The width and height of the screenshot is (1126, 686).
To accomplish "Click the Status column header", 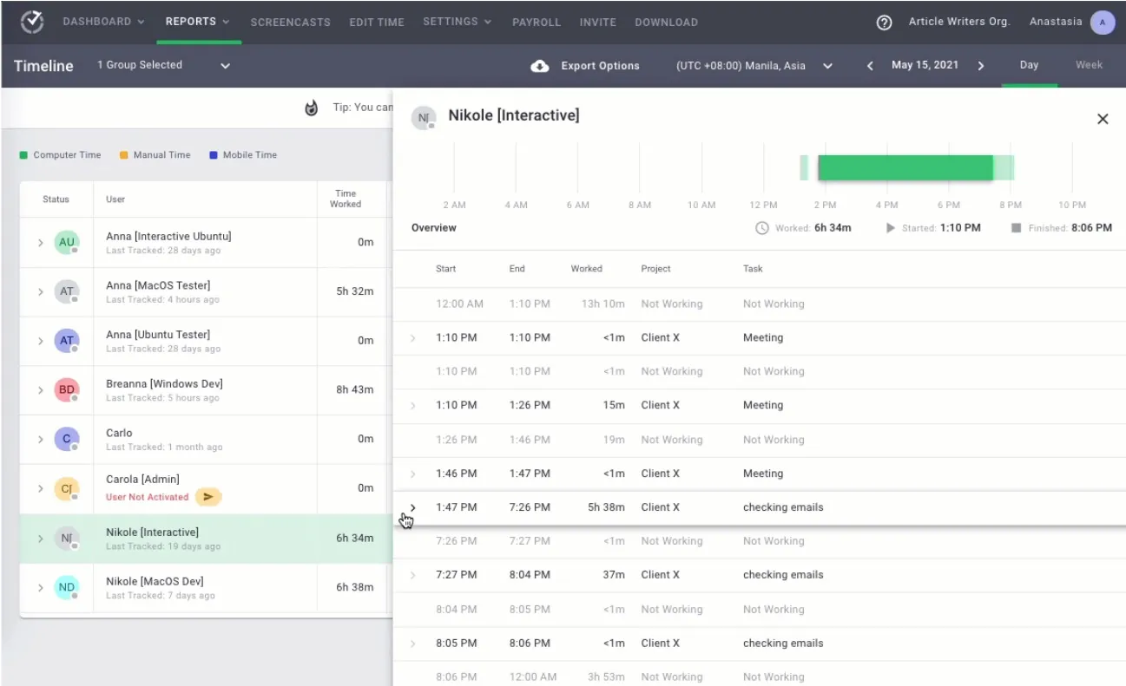I will coord(56,199).
